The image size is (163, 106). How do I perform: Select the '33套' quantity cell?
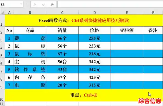(x=62, y=70)
